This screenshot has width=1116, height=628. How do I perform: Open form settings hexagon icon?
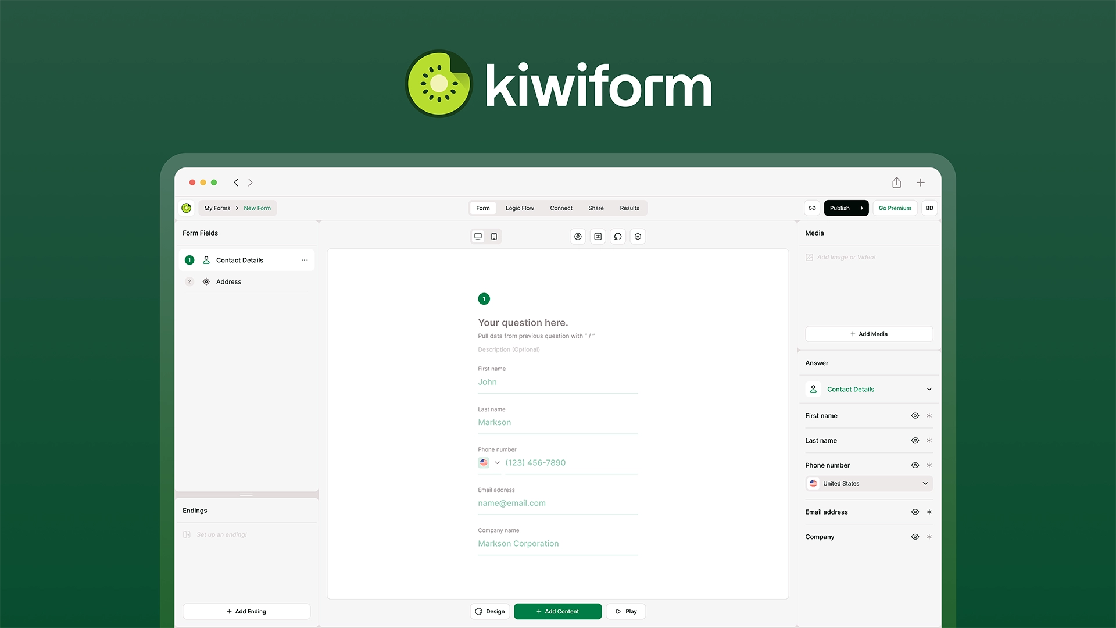pyautogui.click(x=638, y=237)
